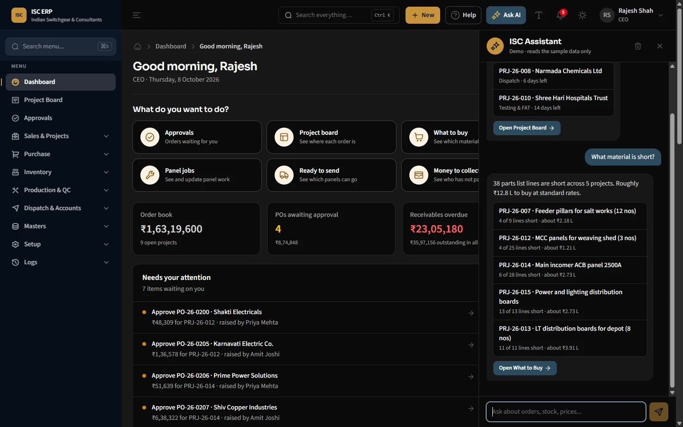Click the Approvals checkmark circle icon card
This screenshot has width=683, height=427.
(x=150, y=137)
